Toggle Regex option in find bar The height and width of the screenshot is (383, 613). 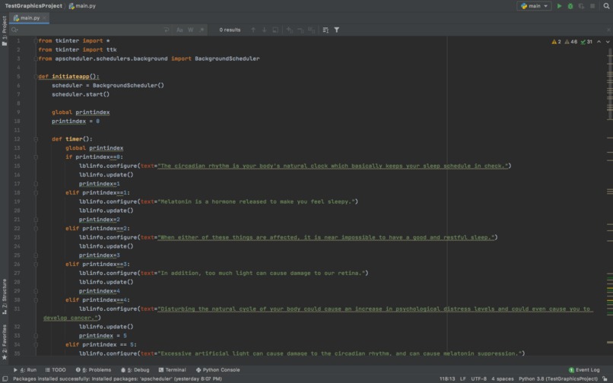pyautogui.click(x=202, y=30)
